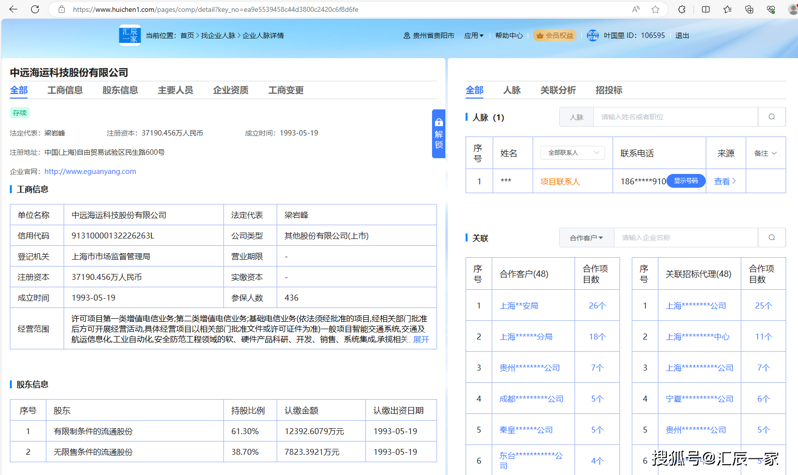Open the favorites list icon

(x=727, y=9)
